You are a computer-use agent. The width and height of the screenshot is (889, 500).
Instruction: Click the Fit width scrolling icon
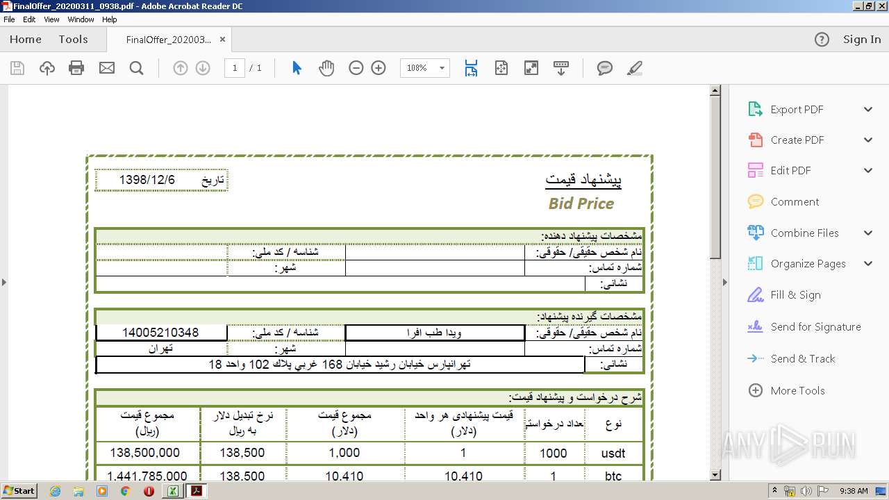[x=471, y=68]
